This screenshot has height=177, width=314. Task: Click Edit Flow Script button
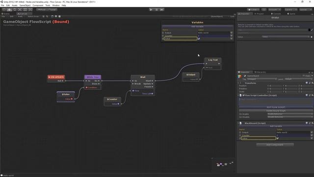pos(276,107)
